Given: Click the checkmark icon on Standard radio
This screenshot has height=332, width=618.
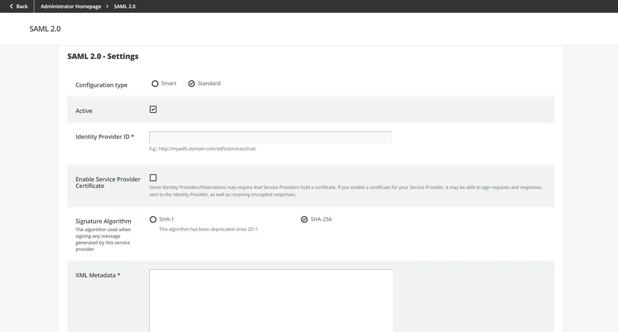Looking at the screenshot, I should (191, 83).
